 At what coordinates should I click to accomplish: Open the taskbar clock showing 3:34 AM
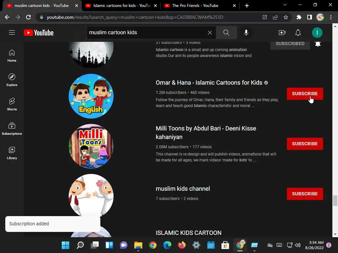point(315,245)
